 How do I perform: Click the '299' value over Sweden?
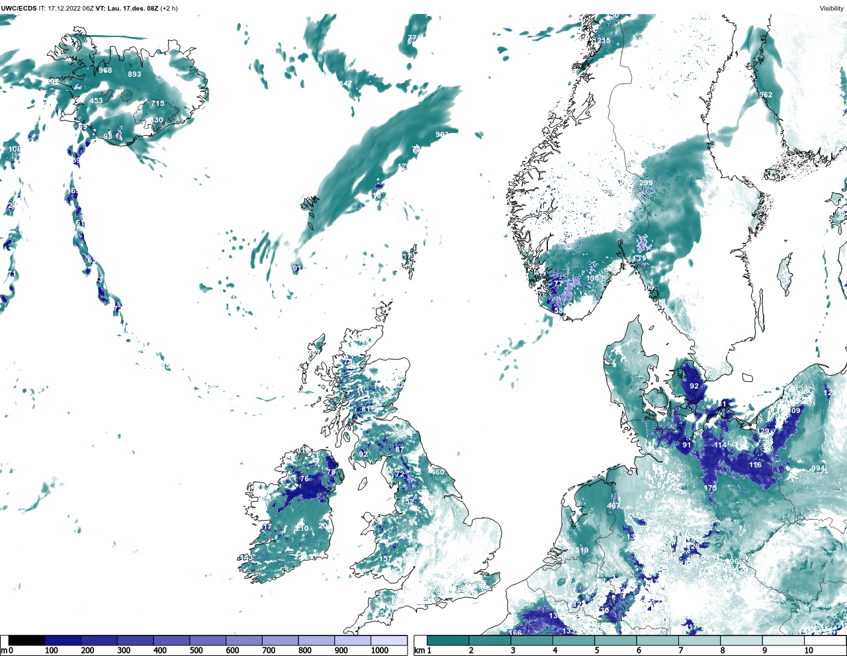point(646,183)
